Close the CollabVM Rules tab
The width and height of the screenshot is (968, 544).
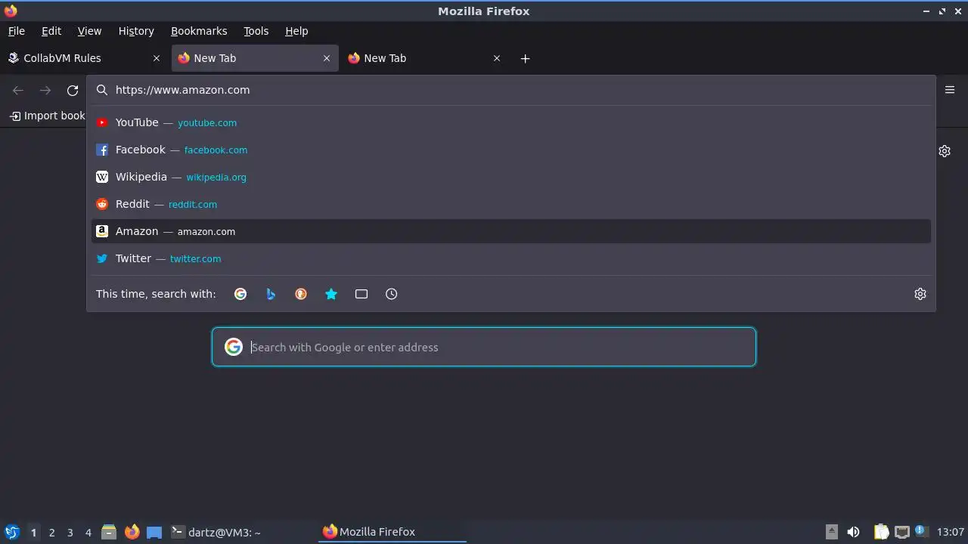click(157, 58)
